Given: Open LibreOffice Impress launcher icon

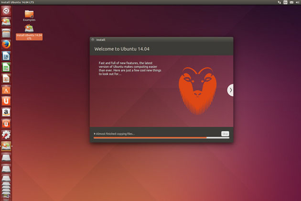Looking at the screenshot, I should [x=6, y=78].
